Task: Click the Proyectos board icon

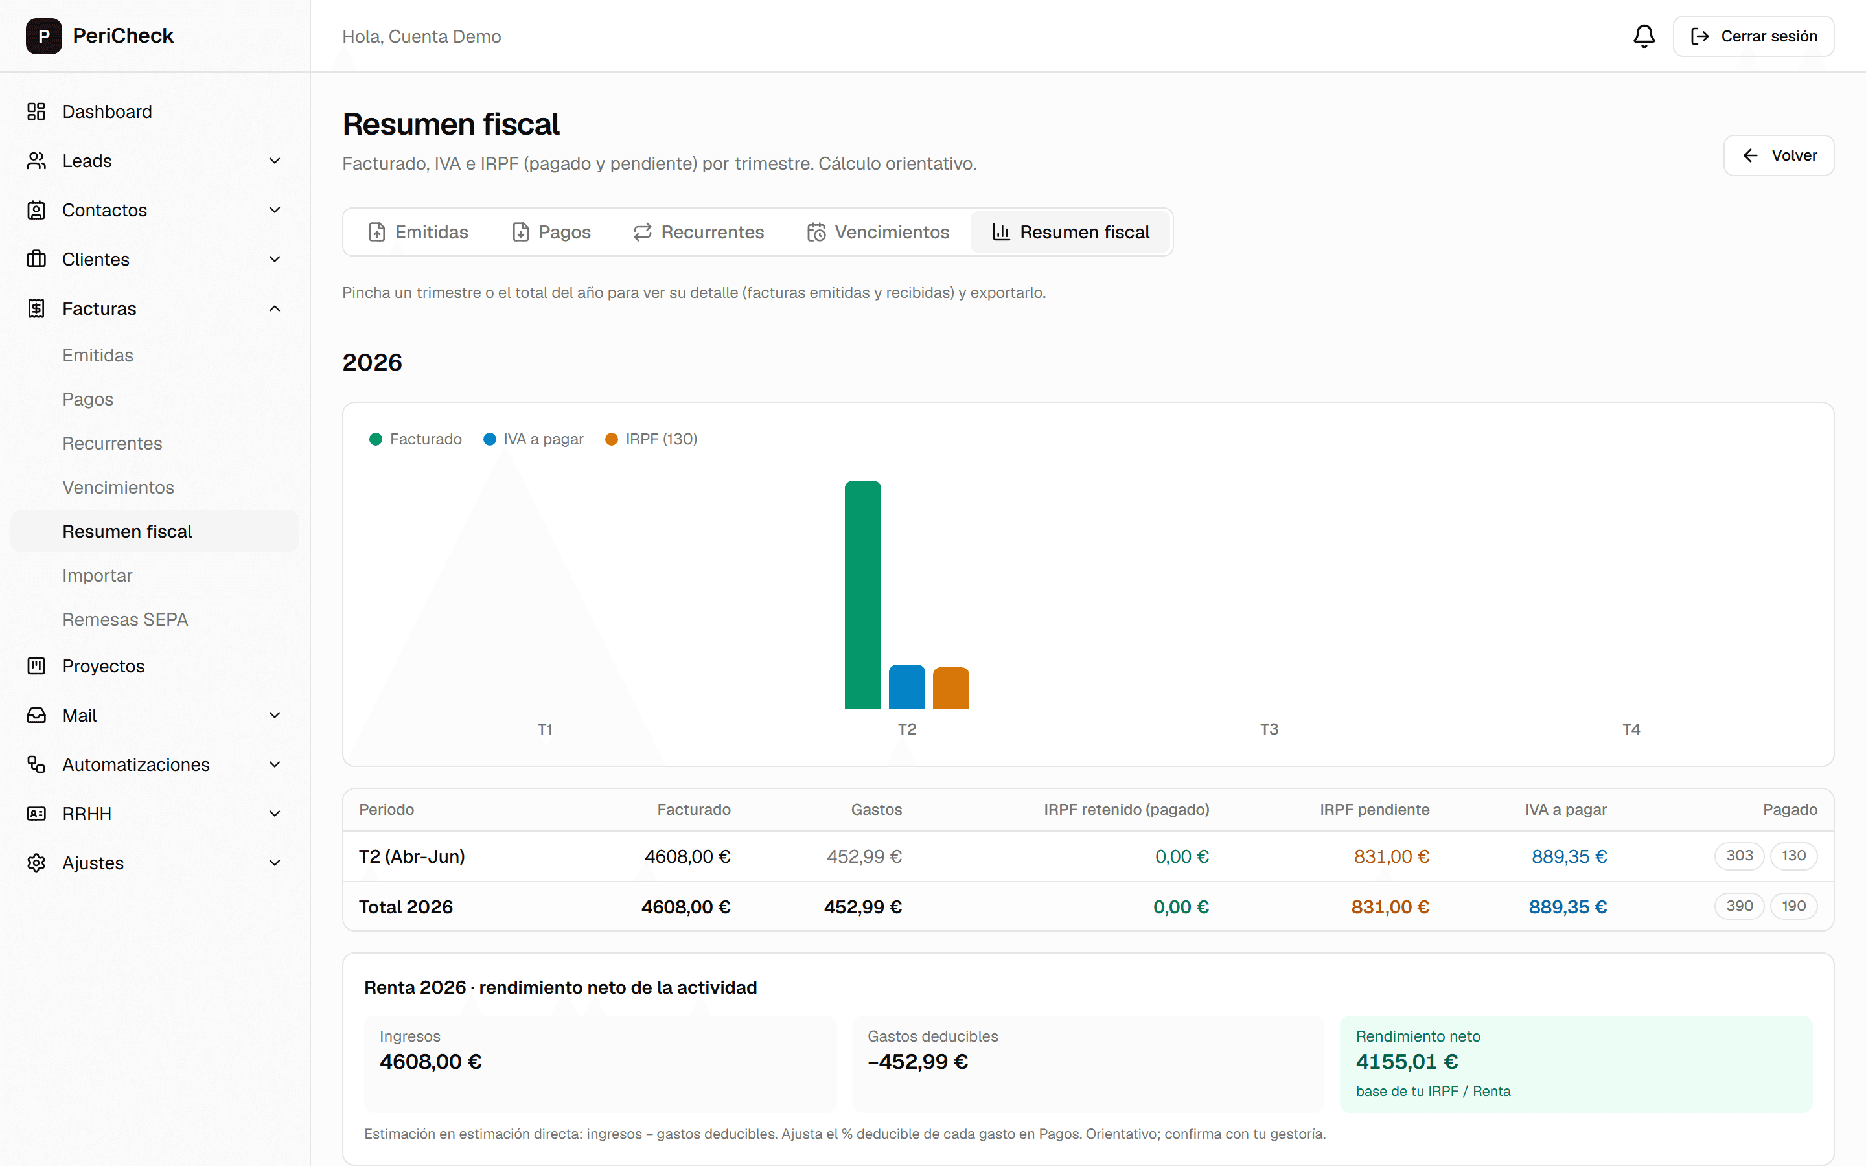Action: click(x=36, y=665)
